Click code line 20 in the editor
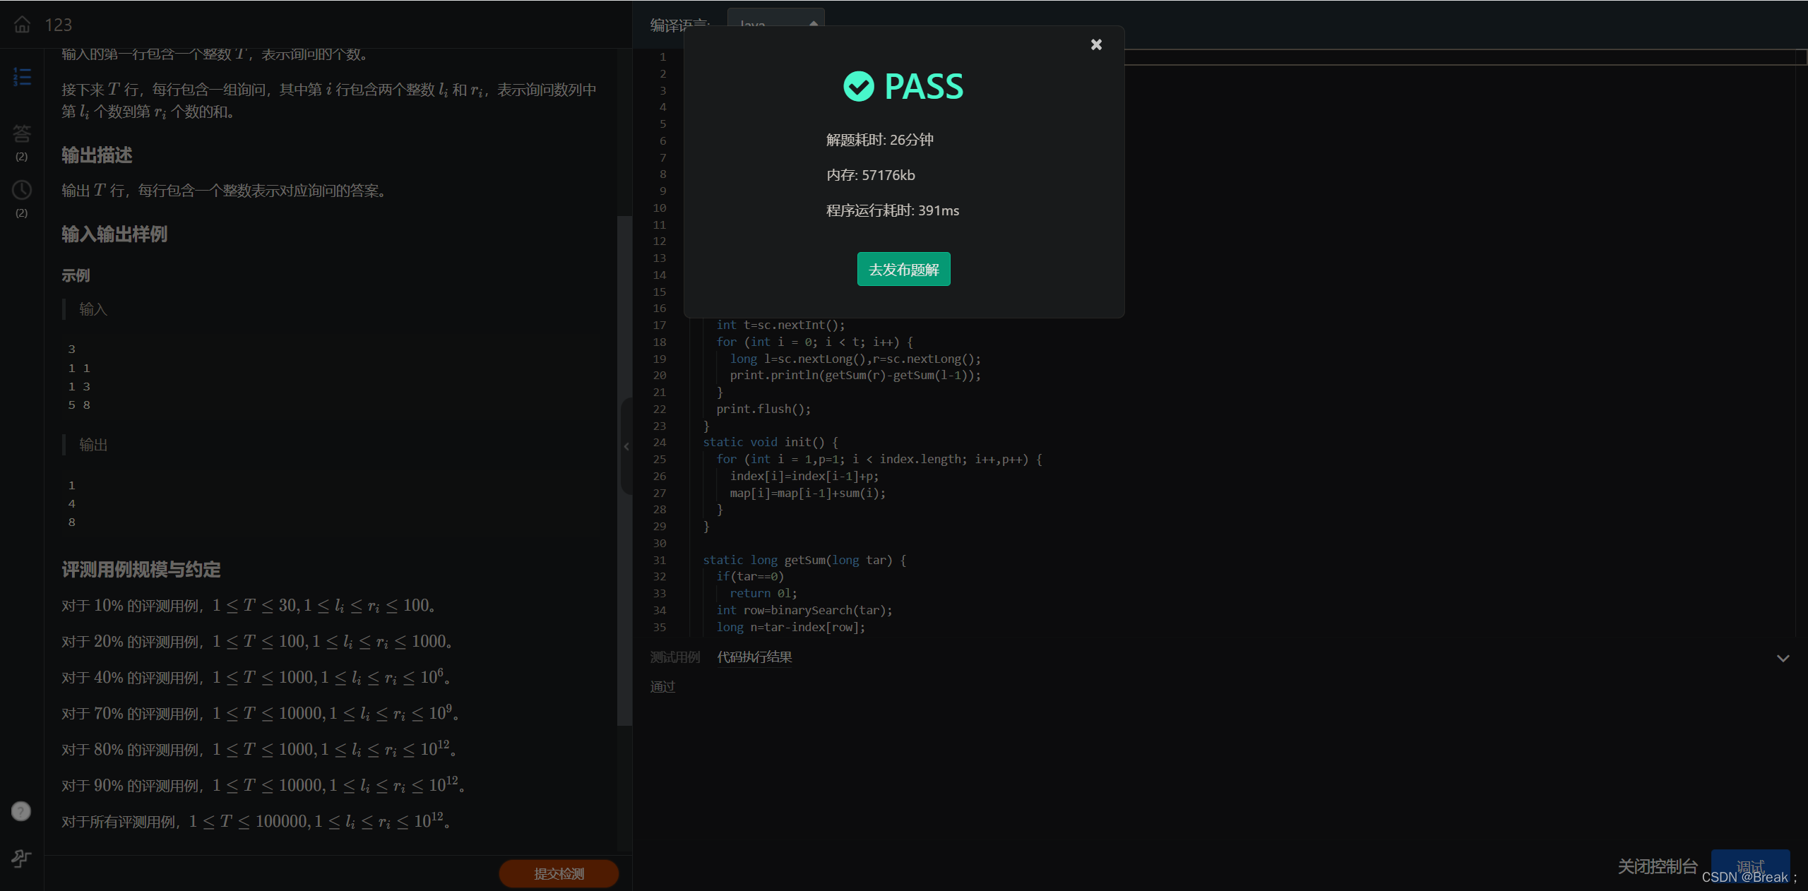This screenshot has width=1808, height=891. point(855,376)
